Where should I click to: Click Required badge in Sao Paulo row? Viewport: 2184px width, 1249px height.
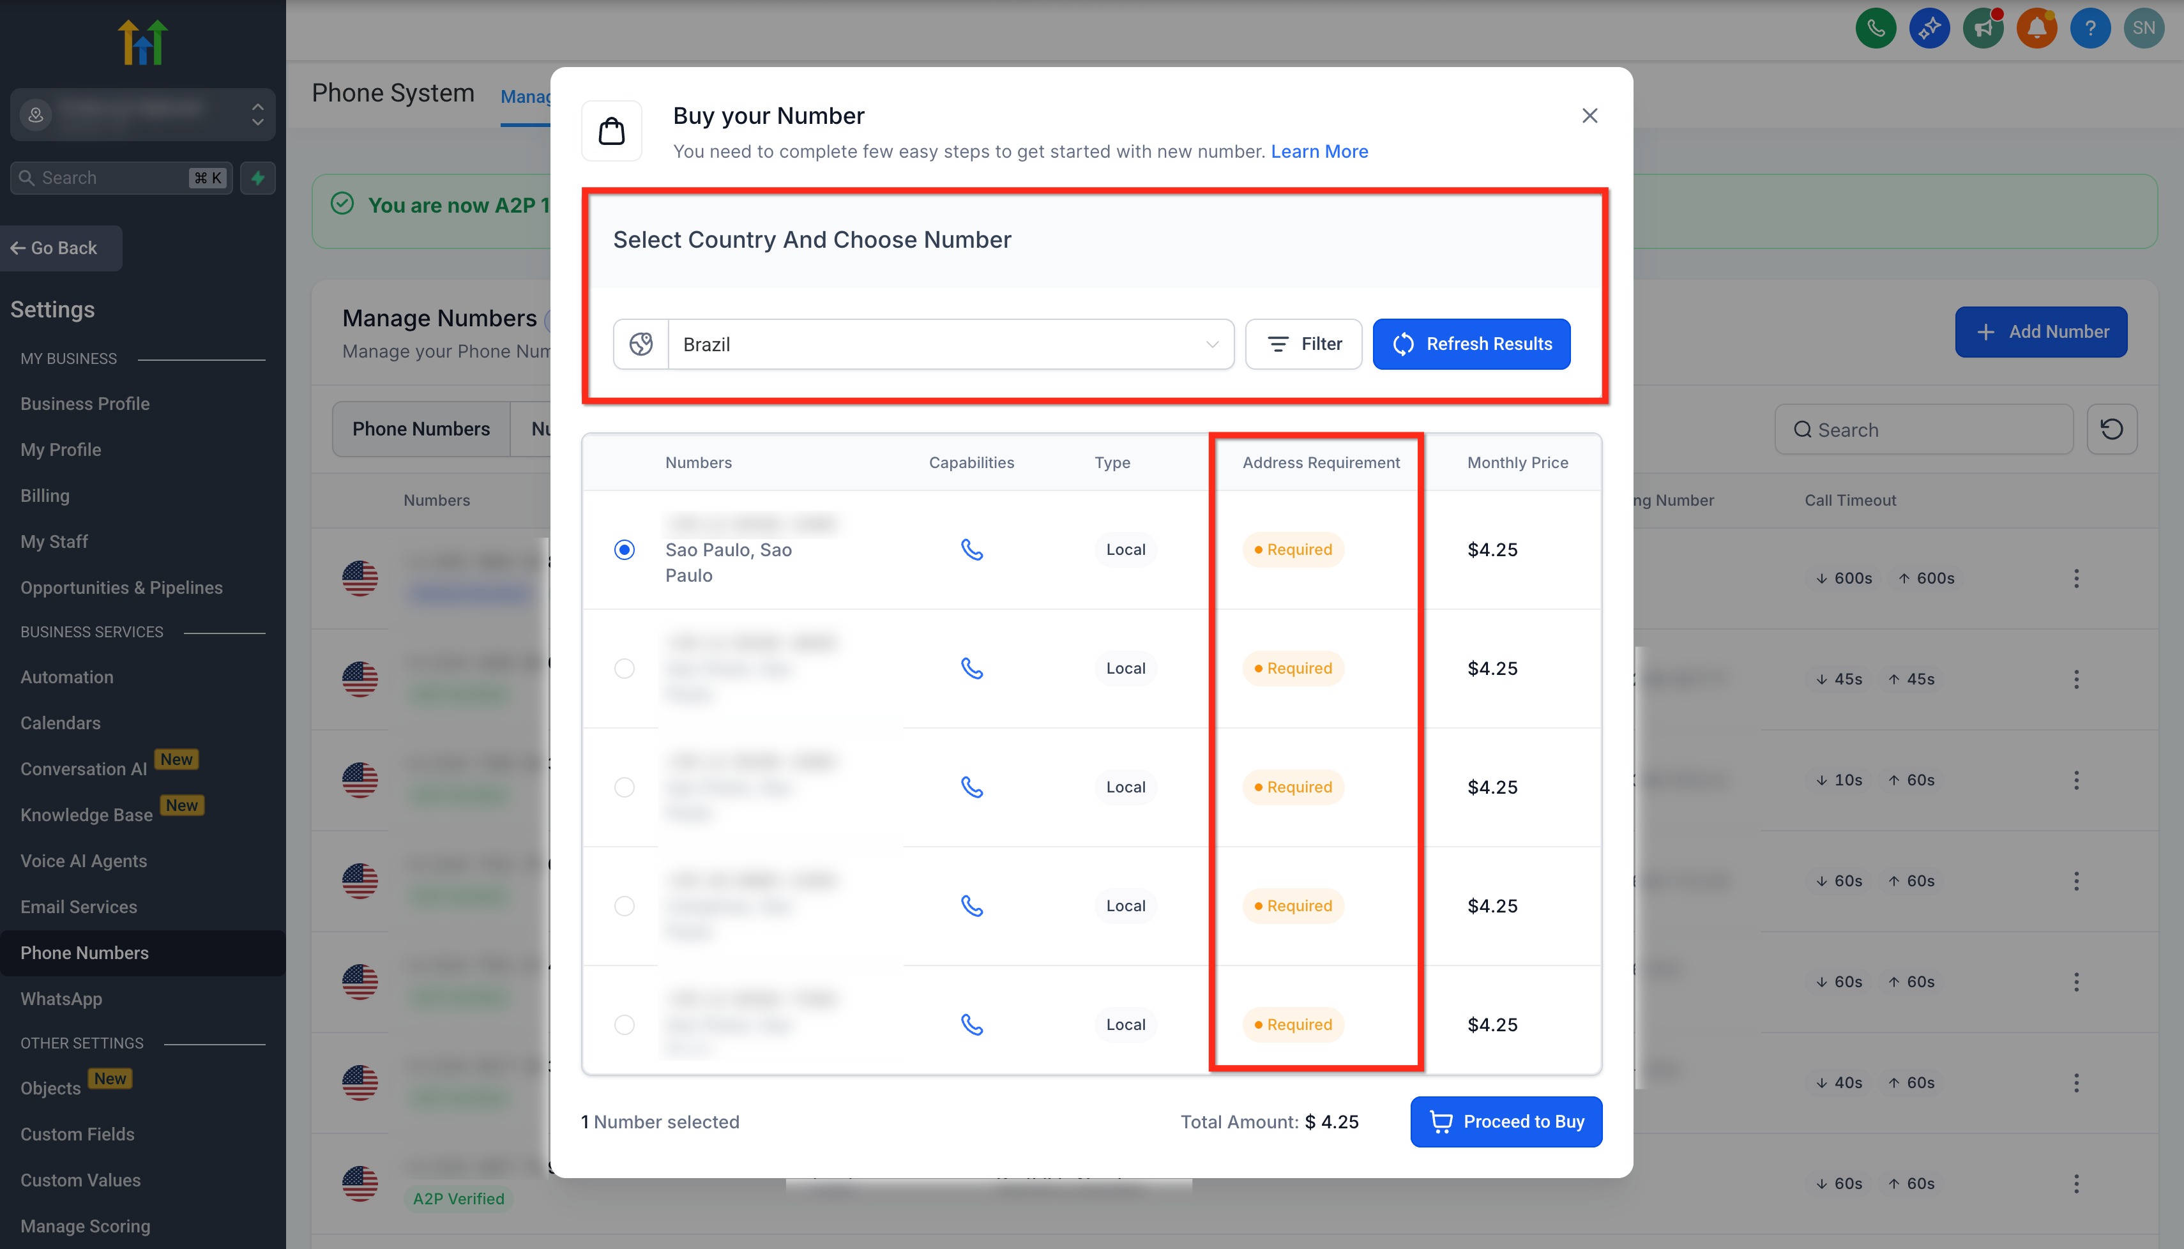(1293, 549)
